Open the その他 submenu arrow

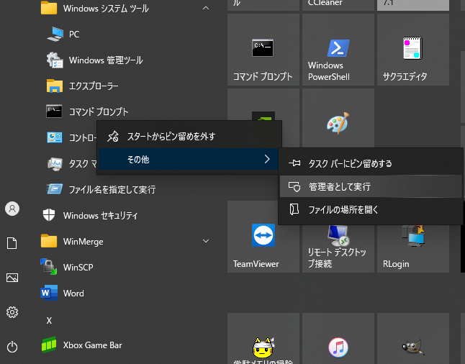pos(267,159)
